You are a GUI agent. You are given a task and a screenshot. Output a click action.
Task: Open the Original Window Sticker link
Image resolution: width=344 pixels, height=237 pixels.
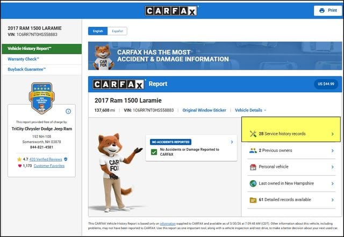click(205, 110)
